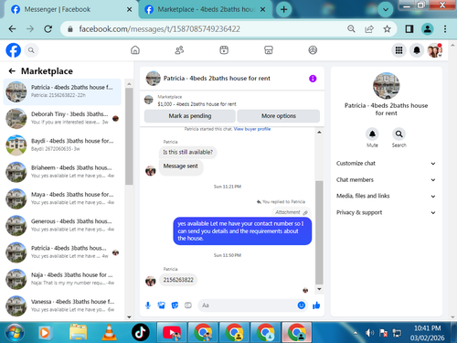
Task: Open the Marketplace storefront icon
Action: [x=269, y=50]
